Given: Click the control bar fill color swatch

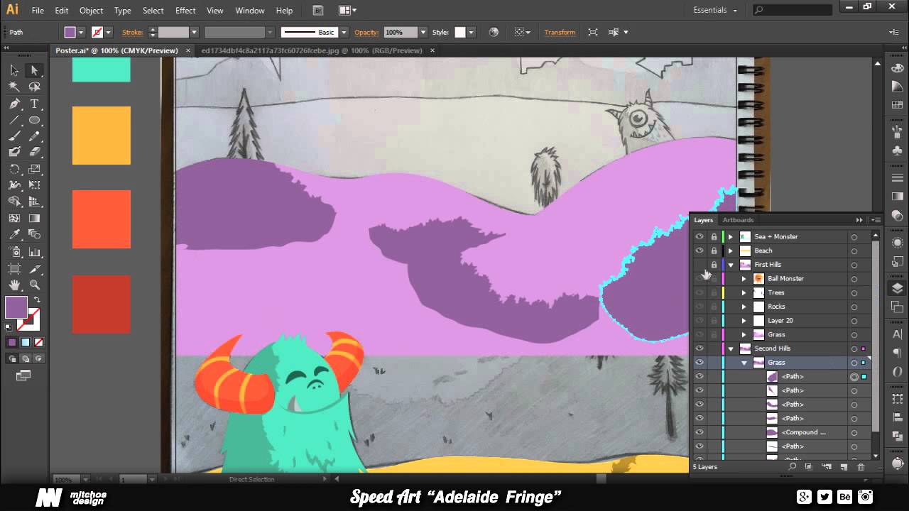Looking at the screenshot, I should point(70,32).
